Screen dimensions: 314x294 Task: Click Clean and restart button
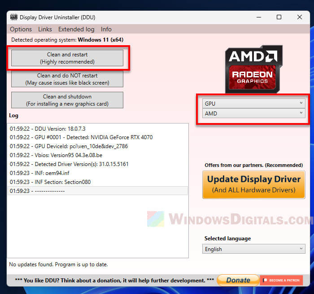pyautogui.click(x=67, y=58)
